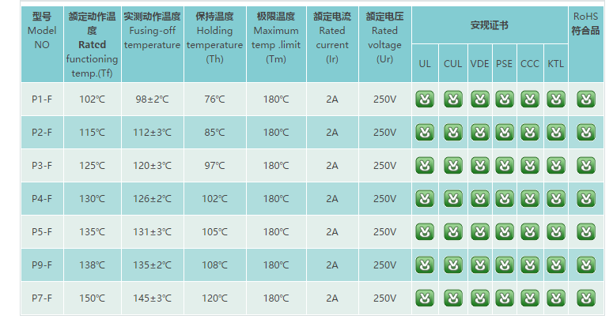
Task: Click the CCC certificate icon for P5-F
Action: coord(530,231)
